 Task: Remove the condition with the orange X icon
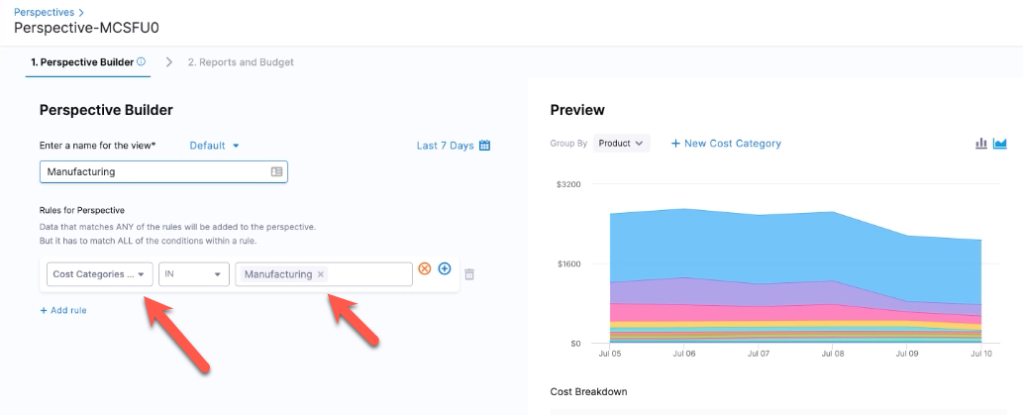coord(425,269)
